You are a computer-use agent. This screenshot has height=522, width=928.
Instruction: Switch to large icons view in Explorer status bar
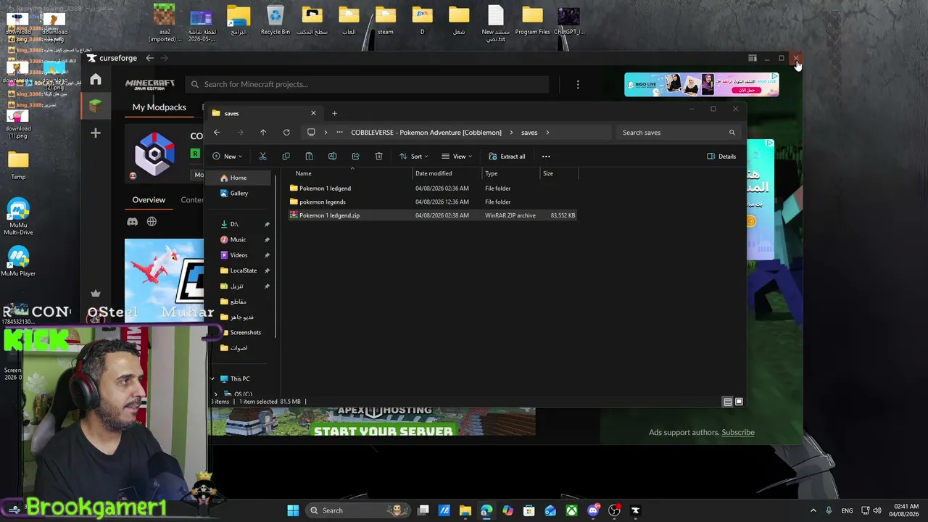tap(739, 402)
